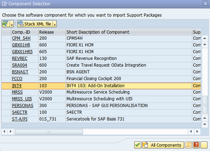Click the vertical scrollbar thumb
The height and width of the screenshot is (151, 210).
(205, 105)
